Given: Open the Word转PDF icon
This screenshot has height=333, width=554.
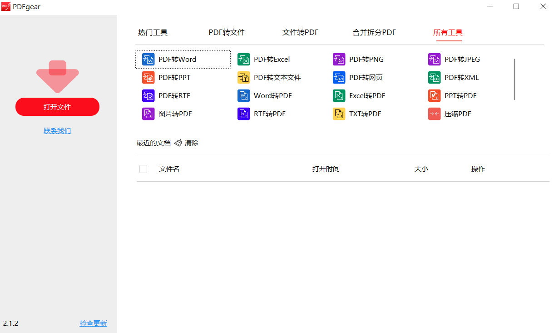Looking at the screenshot, I should tap(244, 96).
